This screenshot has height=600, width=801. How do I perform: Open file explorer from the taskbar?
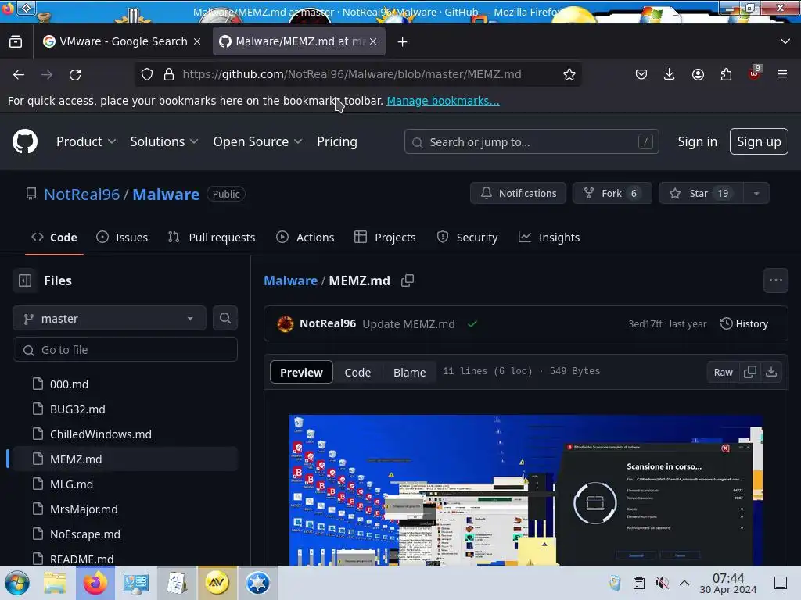click(55, 583)
